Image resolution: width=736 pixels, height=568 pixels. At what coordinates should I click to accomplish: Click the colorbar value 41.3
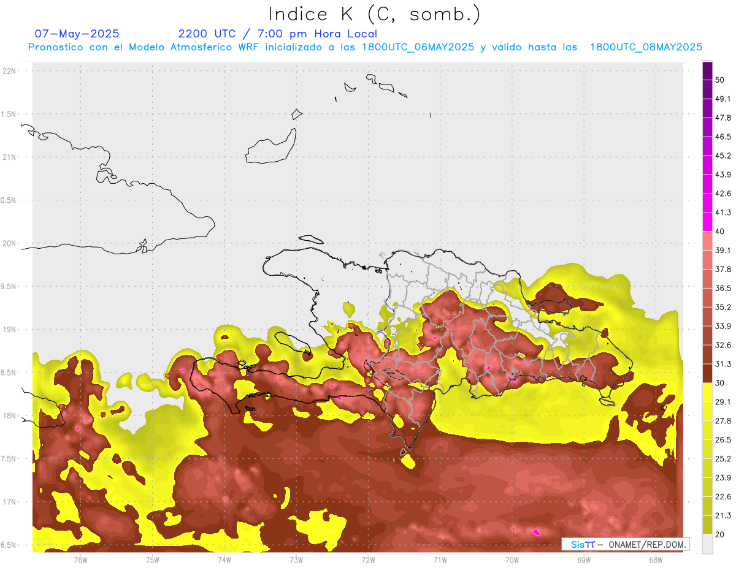[723, 213]
